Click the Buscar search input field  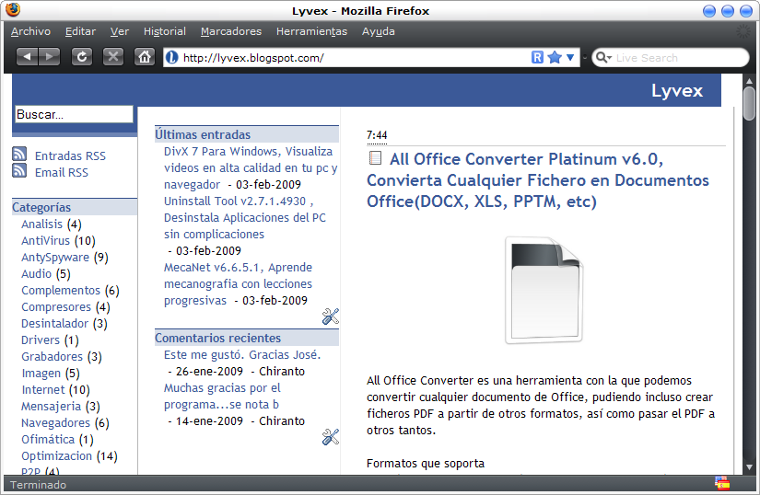[75, 115]
